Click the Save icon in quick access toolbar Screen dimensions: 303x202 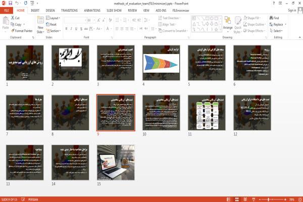pyautogui.click(x=10, y=4)
